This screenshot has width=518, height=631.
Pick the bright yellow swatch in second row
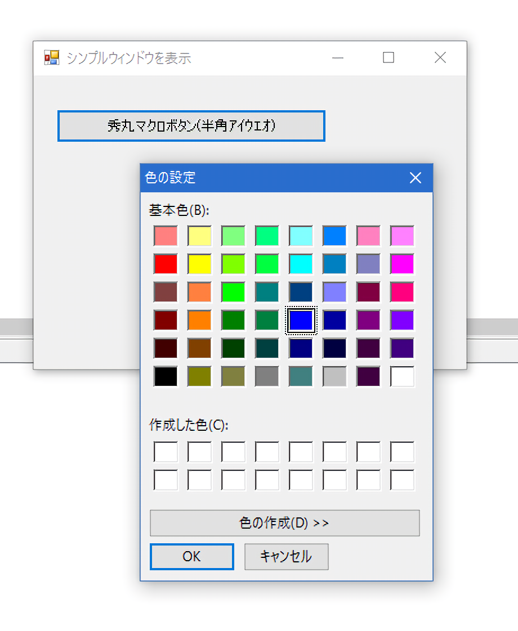pos(199,264)
